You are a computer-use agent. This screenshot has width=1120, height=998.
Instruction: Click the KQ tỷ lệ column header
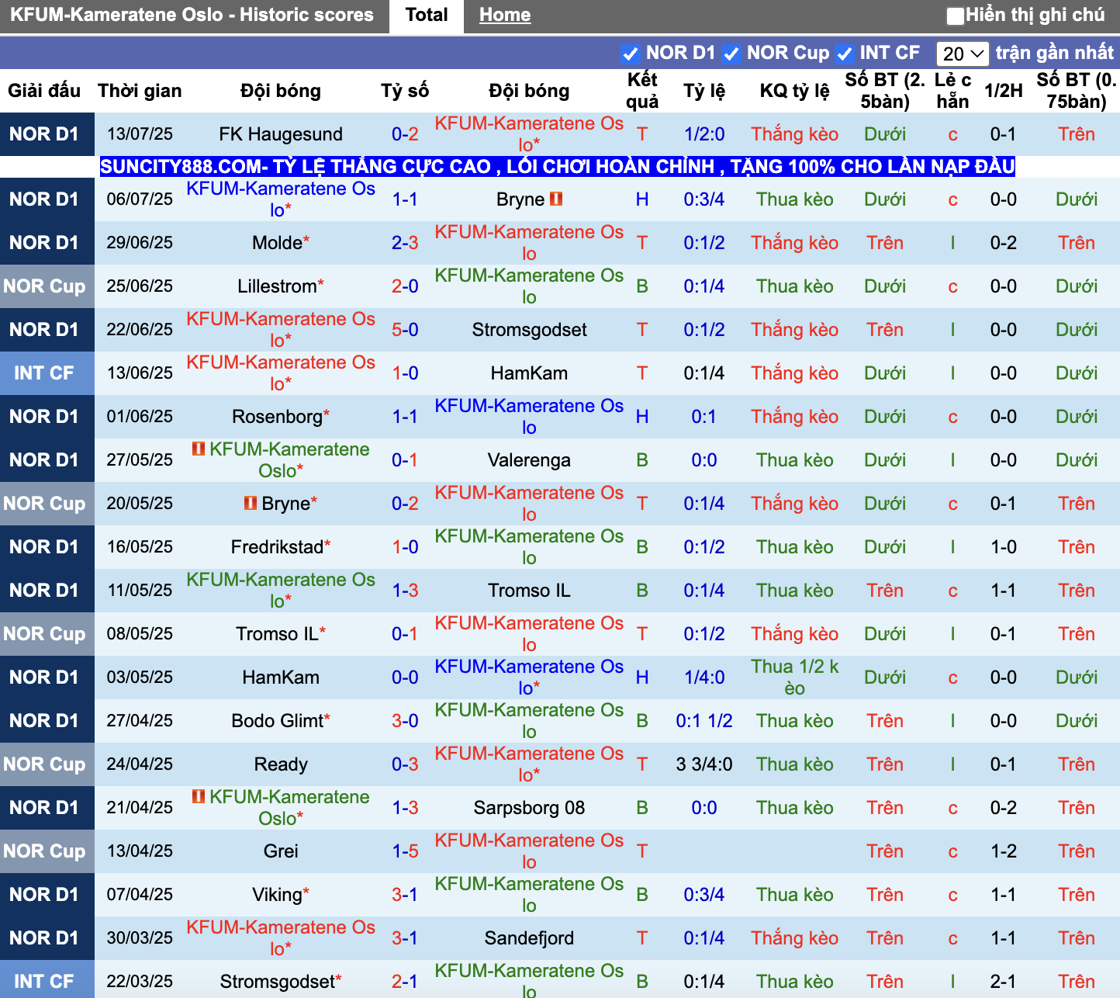point(794,91)
